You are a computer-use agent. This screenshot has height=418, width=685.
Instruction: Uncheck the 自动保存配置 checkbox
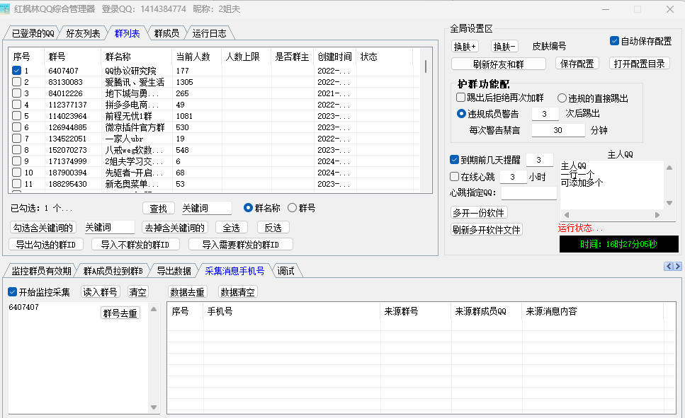click(x=614, y=41)
